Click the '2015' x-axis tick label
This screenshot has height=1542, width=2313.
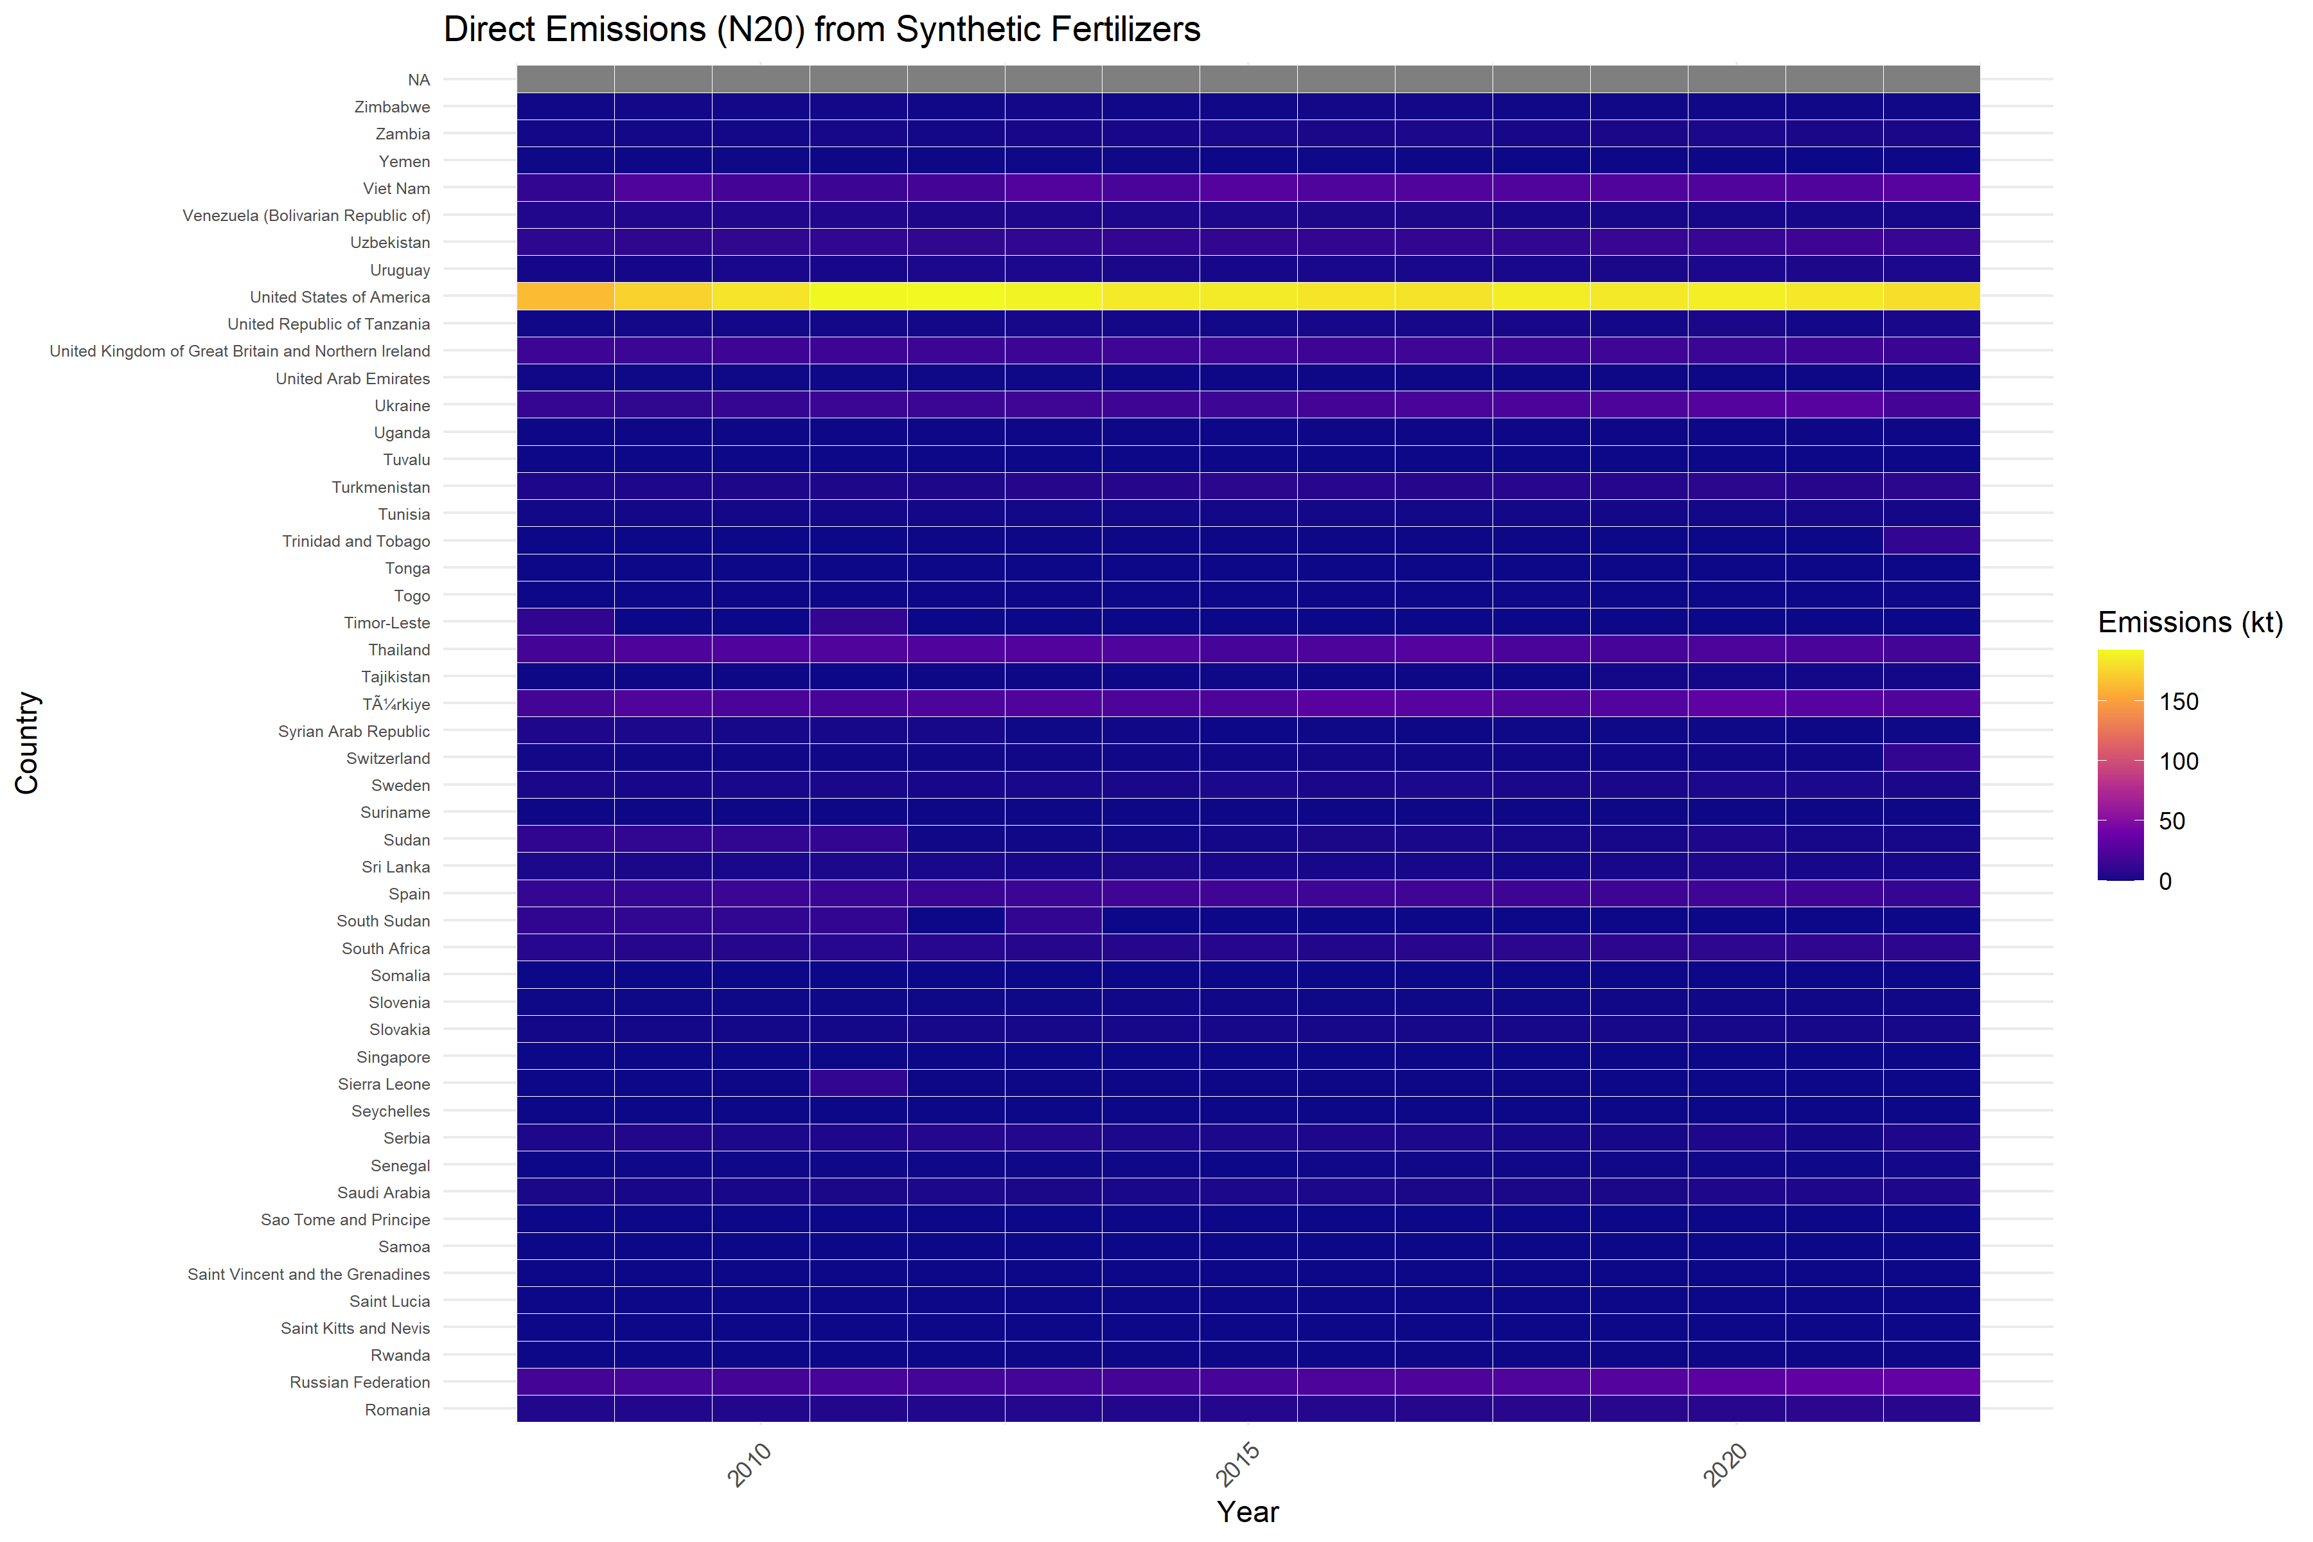click(1238, 1464)
